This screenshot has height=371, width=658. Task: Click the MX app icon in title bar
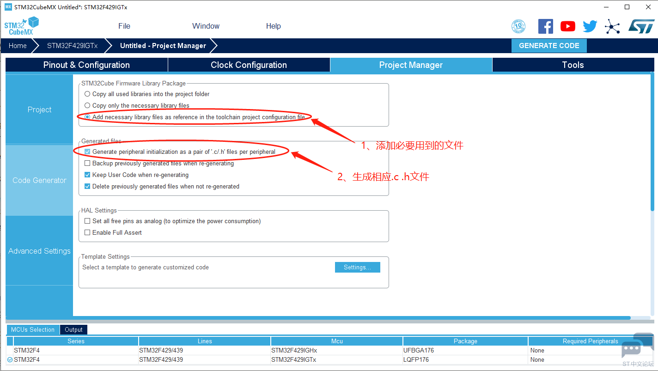point(8,7)
